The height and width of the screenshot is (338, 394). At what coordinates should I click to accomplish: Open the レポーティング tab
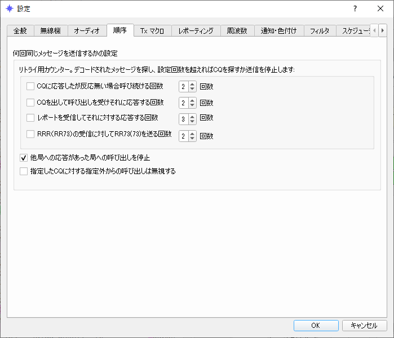click(196, 31)
